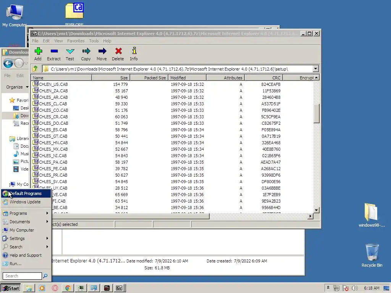Viewport: 391px width, 293px height.
Task: Expand Search submenu in Start menu
Action: point(26,247)
